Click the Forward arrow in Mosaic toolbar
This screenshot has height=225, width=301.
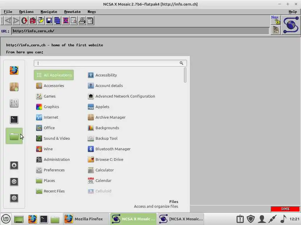[16, 21]
